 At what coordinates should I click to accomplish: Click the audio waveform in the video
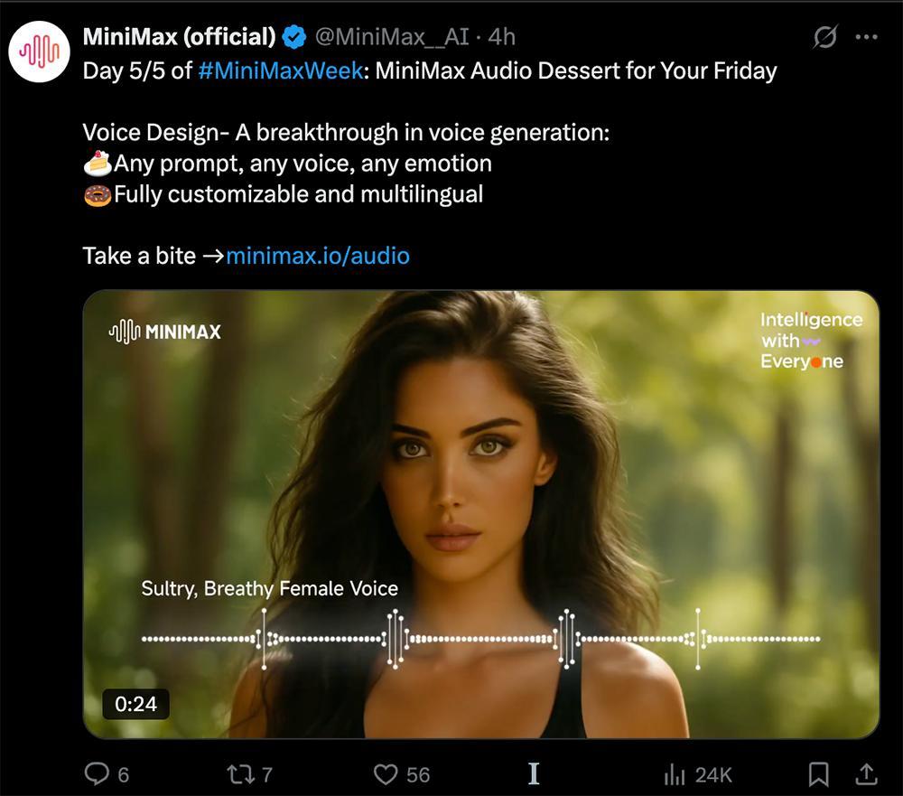point(480,639)
